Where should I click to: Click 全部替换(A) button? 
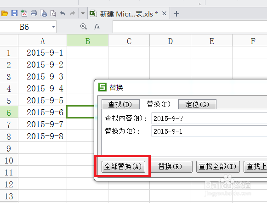[x=124, y=167]
